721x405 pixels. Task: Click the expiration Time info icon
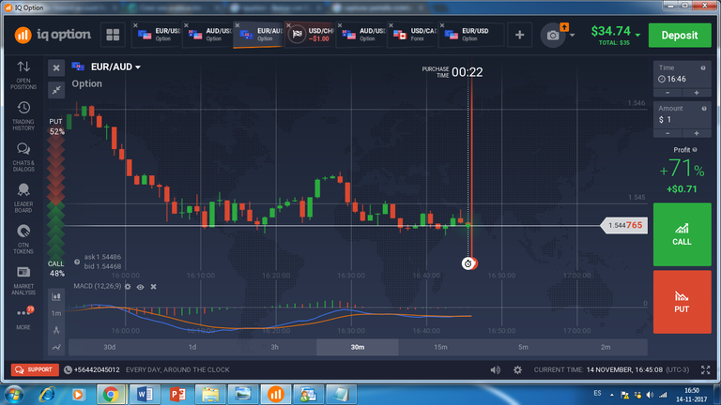(x=703, y=67)
